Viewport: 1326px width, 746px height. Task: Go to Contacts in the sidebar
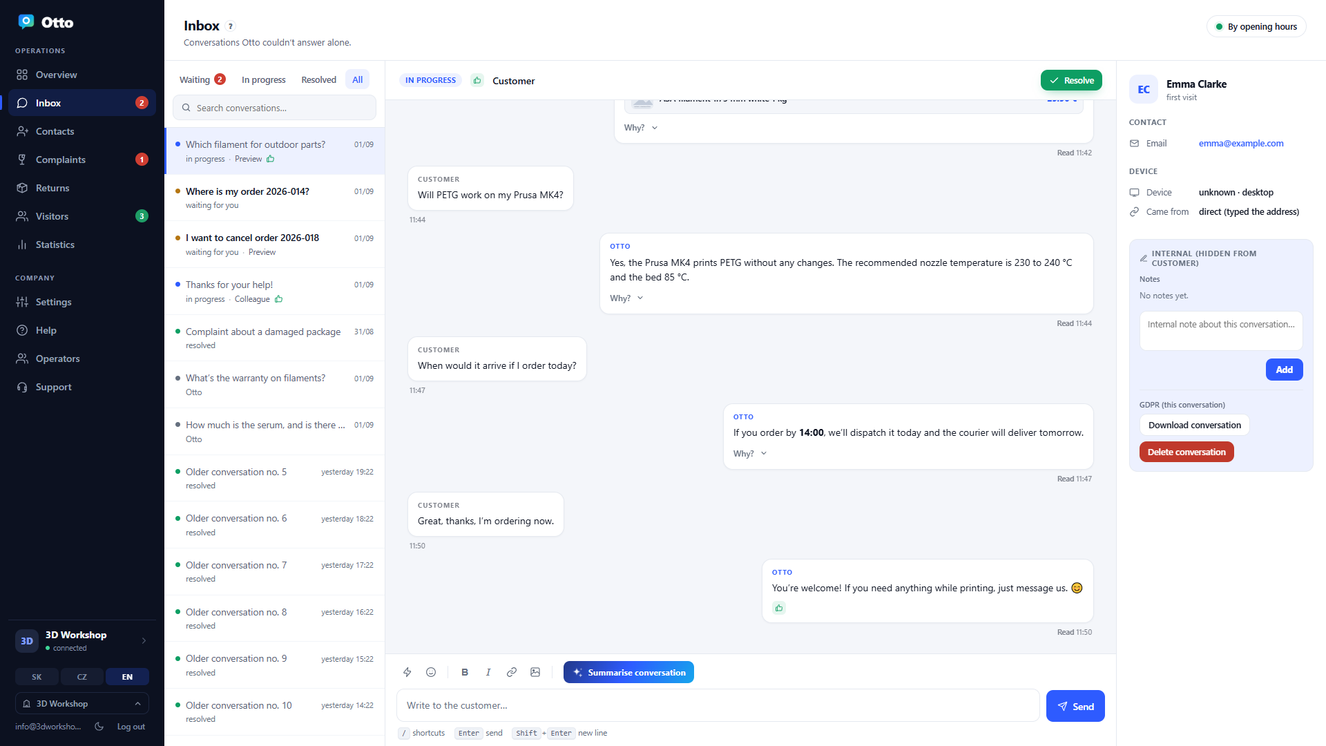tap(82, 131)
